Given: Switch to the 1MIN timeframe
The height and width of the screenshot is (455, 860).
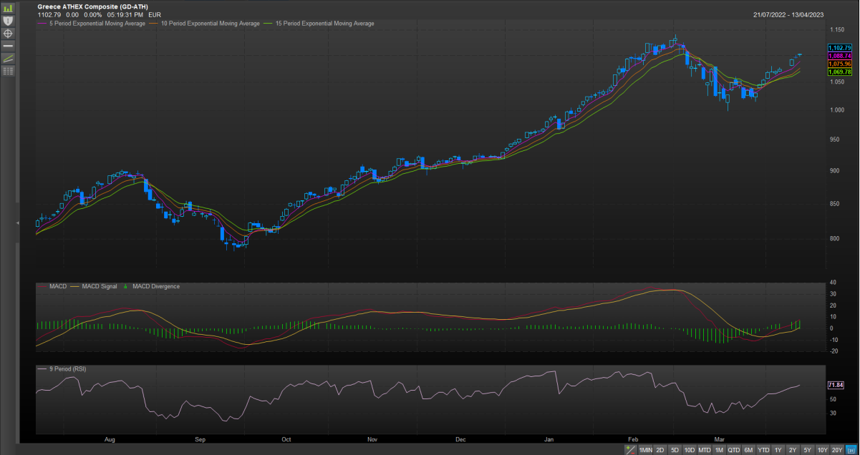Looking at the screenshot, I should coord(645,450).
